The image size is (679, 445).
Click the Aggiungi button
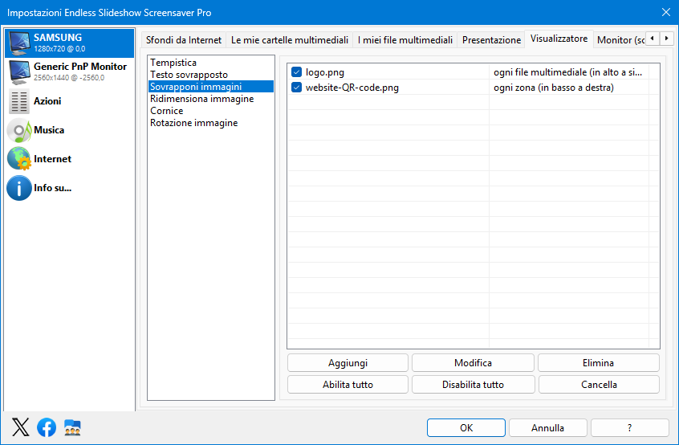(x=348, y=363)
